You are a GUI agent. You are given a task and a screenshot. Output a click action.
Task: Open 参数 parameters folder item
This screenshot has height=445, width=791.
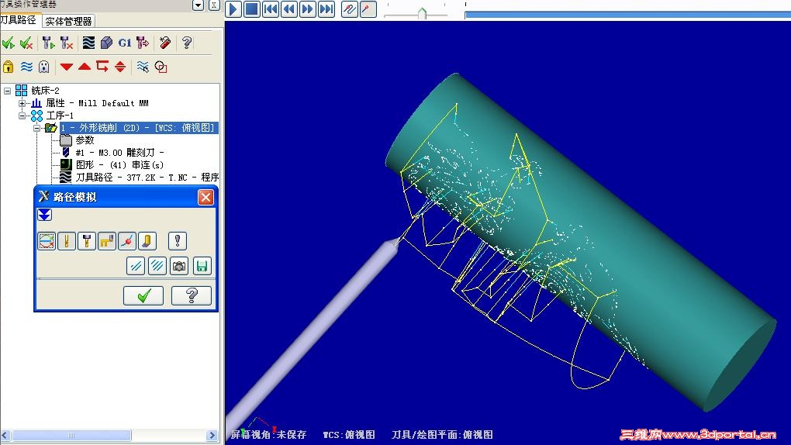(85, 140)
